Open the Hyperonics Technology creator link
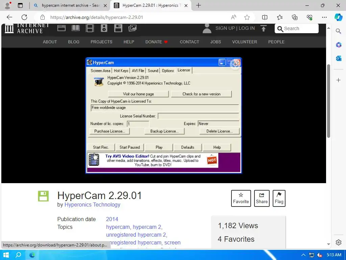Viewport: 346px width, 260px height. [92, 204]
